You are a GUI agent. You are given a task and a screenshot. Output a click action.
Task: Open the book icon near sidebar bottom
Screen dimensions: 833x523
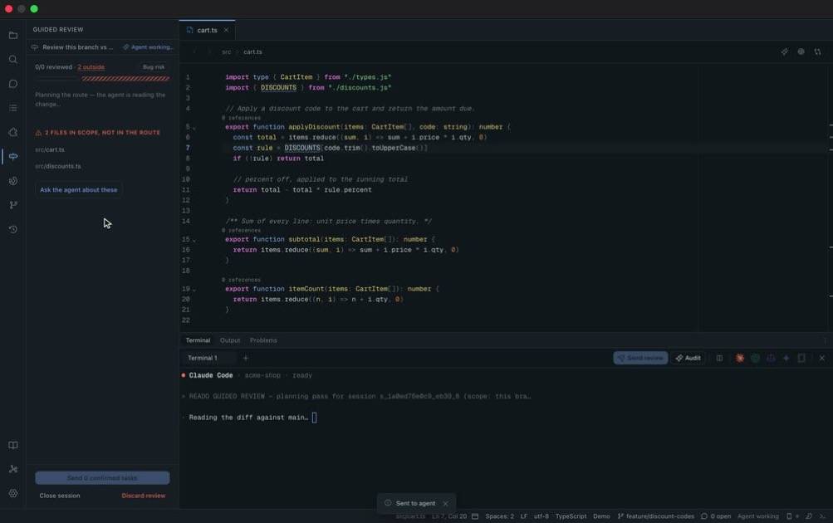13,445
